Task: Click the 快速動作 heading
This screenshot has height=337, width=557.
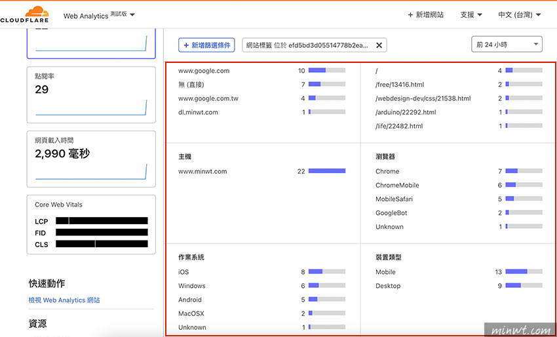Action: tap(47, 283)
